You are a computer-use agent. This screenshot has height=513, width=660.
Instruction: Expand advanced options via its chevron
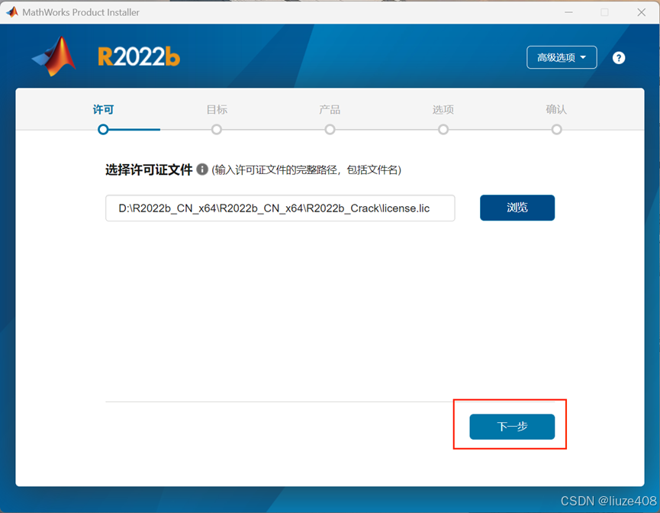[x=584, y=57]
